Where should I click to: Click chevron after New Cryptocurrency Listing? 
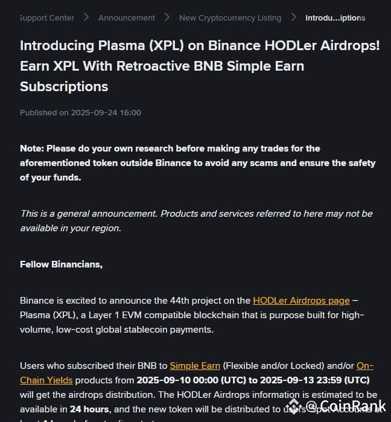pos(294,18)
